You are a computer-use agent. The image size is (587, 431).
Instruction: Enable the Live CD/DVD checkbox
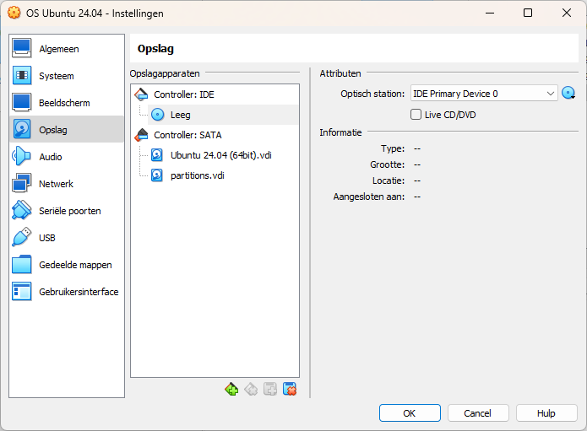tap(416, 115)
